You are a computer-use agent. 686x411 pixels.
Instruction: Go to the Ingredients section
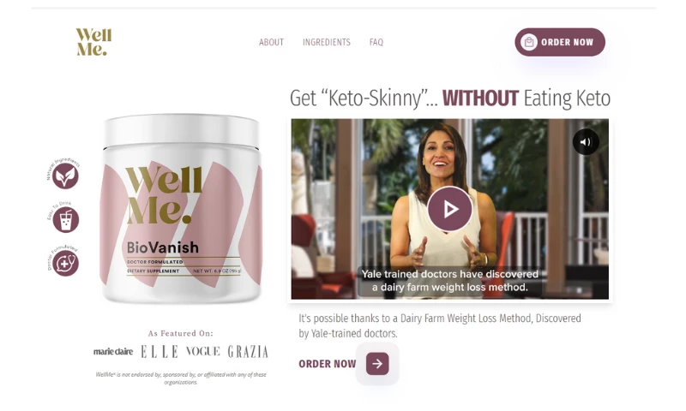click(x=327, y=42)
